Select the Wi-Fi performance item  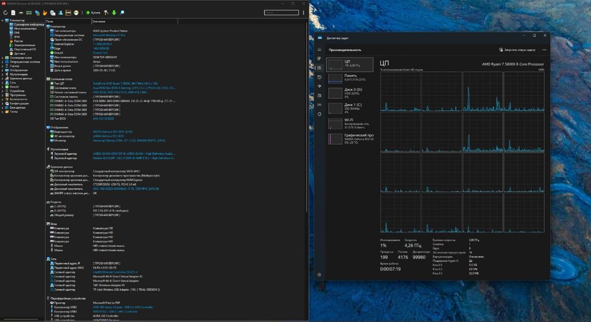click(350, 123)
